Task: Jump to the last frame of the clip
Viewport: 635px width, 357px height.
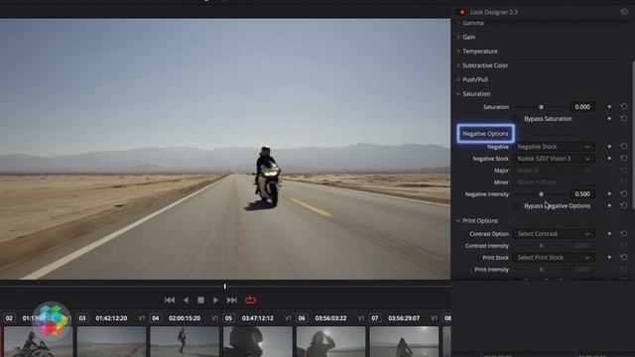Action: point(231,299)
